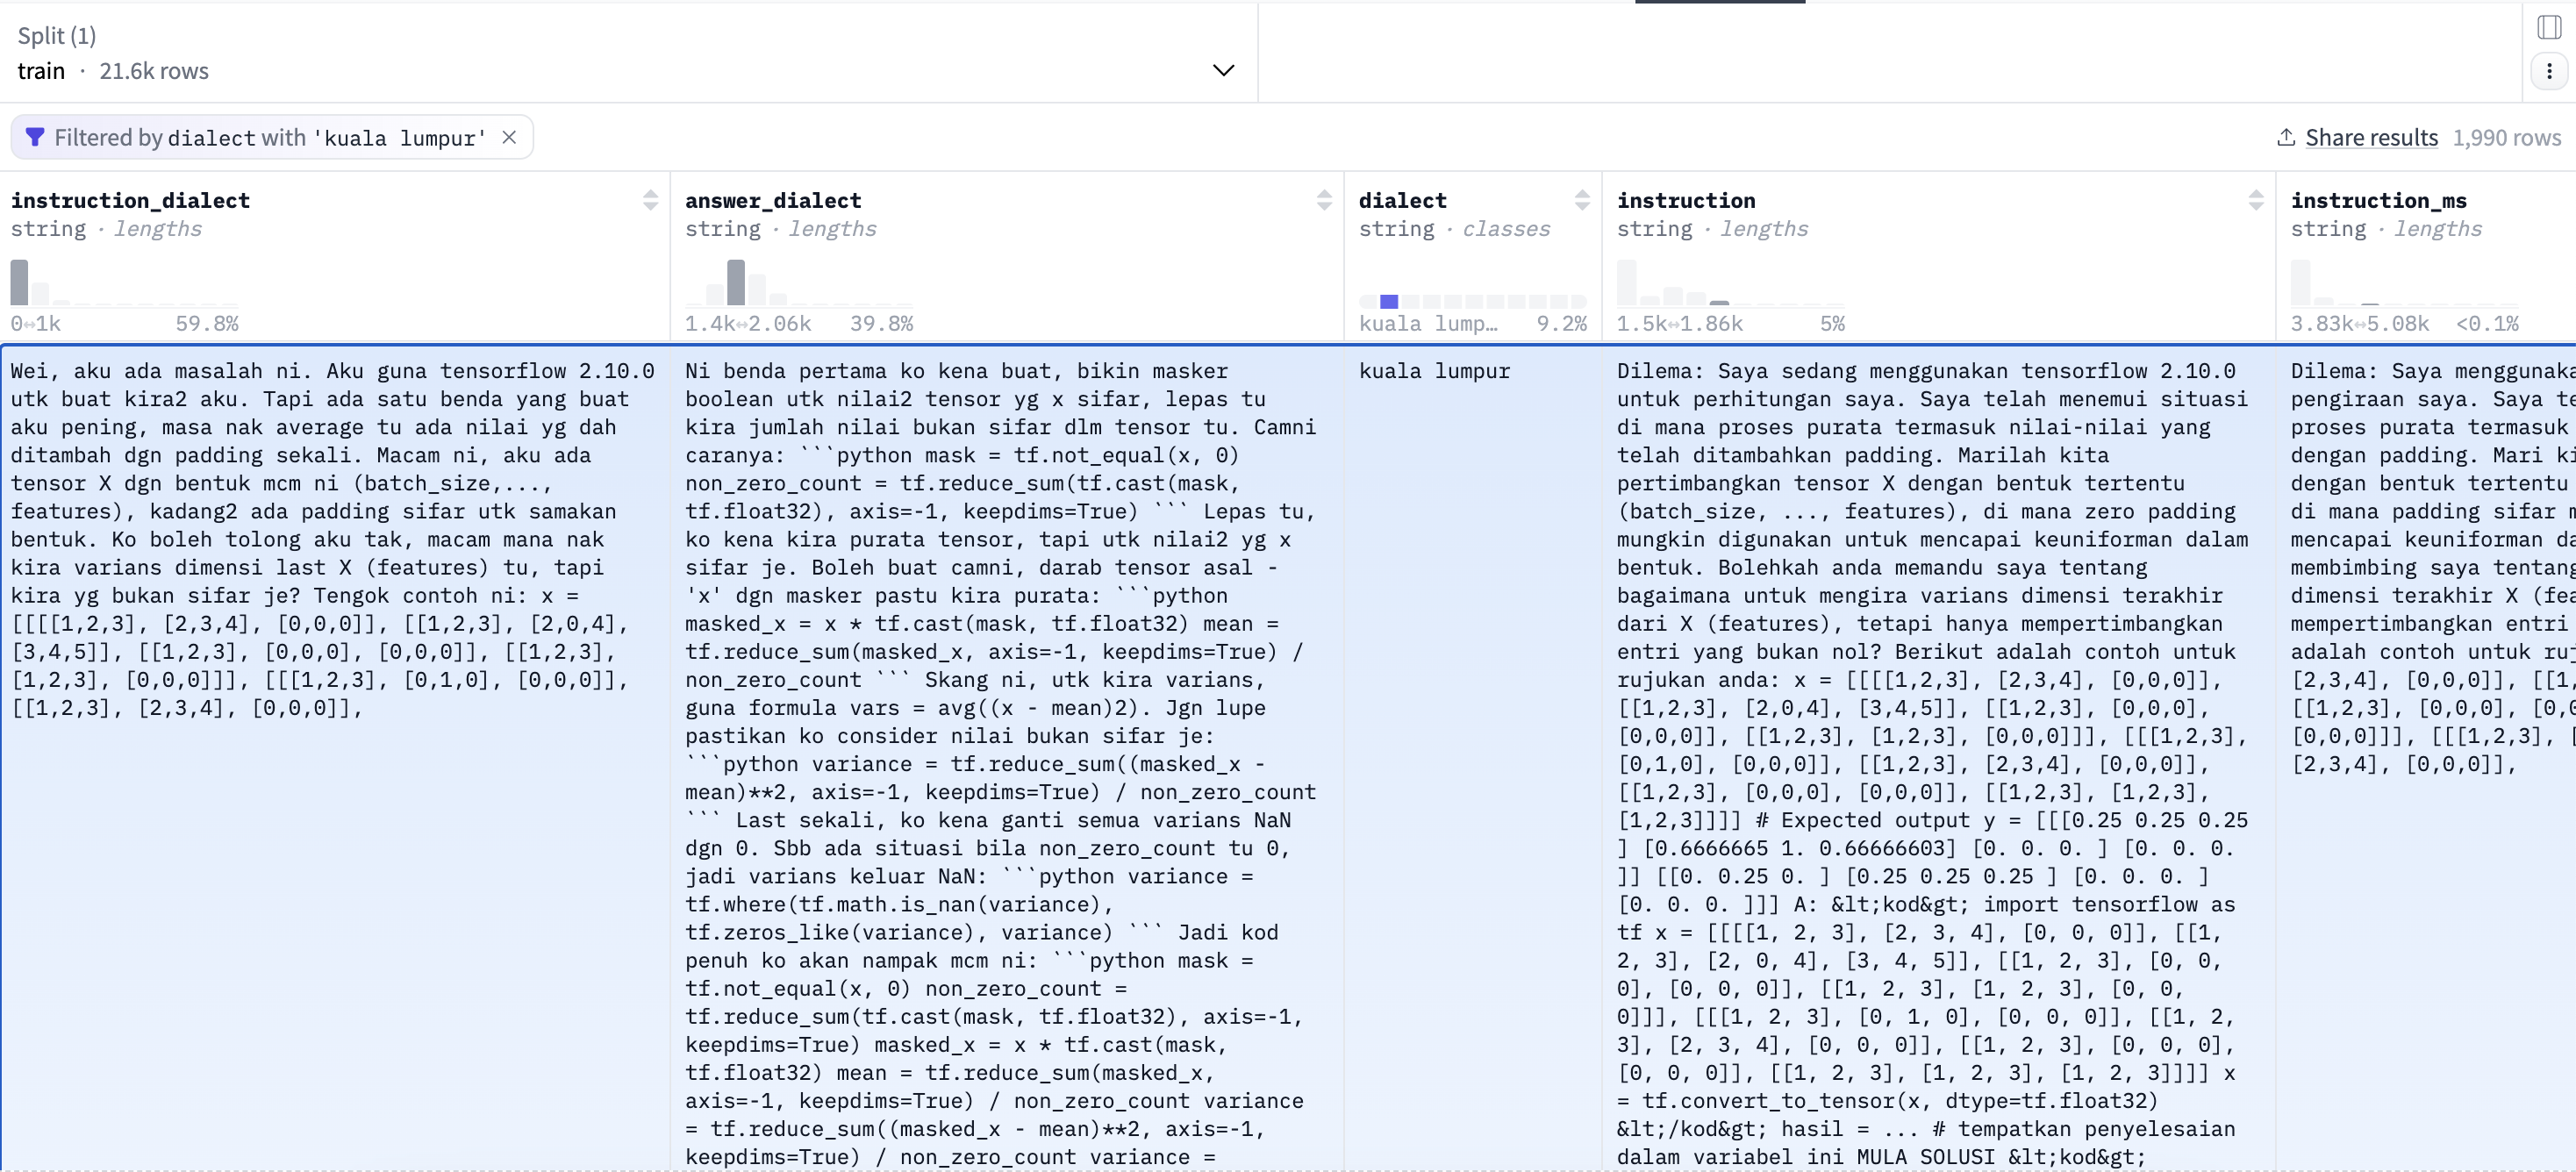Remove the kuala lumpur dialect filter
This screenshot has width=2576, height=1172.
[x=509, y=137]
